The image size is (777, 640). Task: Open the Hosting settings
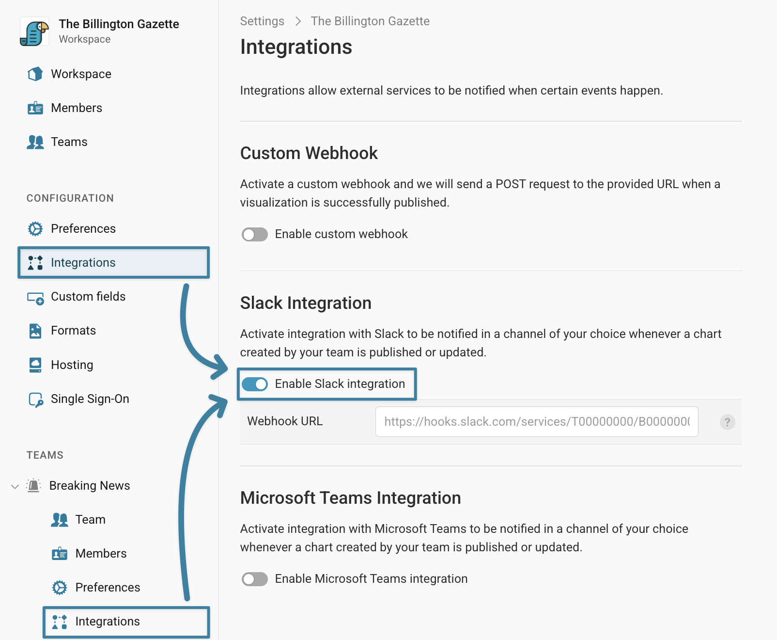point(72,365)
